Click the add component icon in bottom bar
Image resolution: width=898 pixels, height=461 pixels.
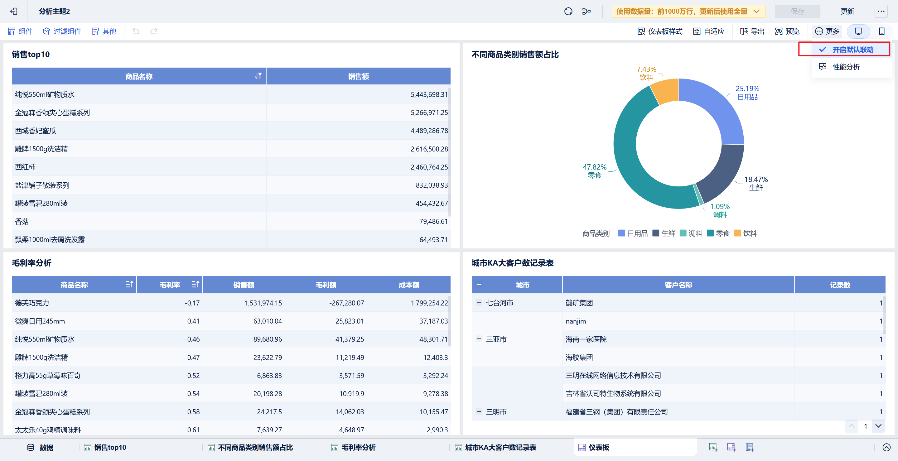[713, 447]
